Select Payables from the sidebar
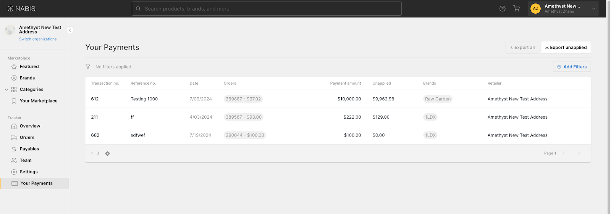Image resolution: width=611 pixels, height=214 pixels. click(x=29, y=149)
